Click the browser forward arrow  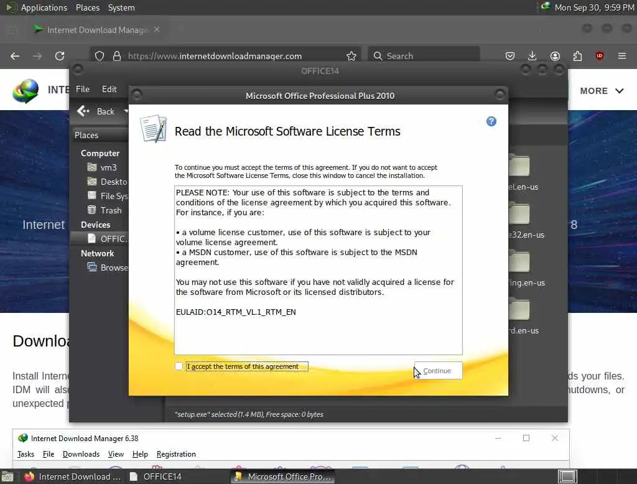[x=37, y=56]
